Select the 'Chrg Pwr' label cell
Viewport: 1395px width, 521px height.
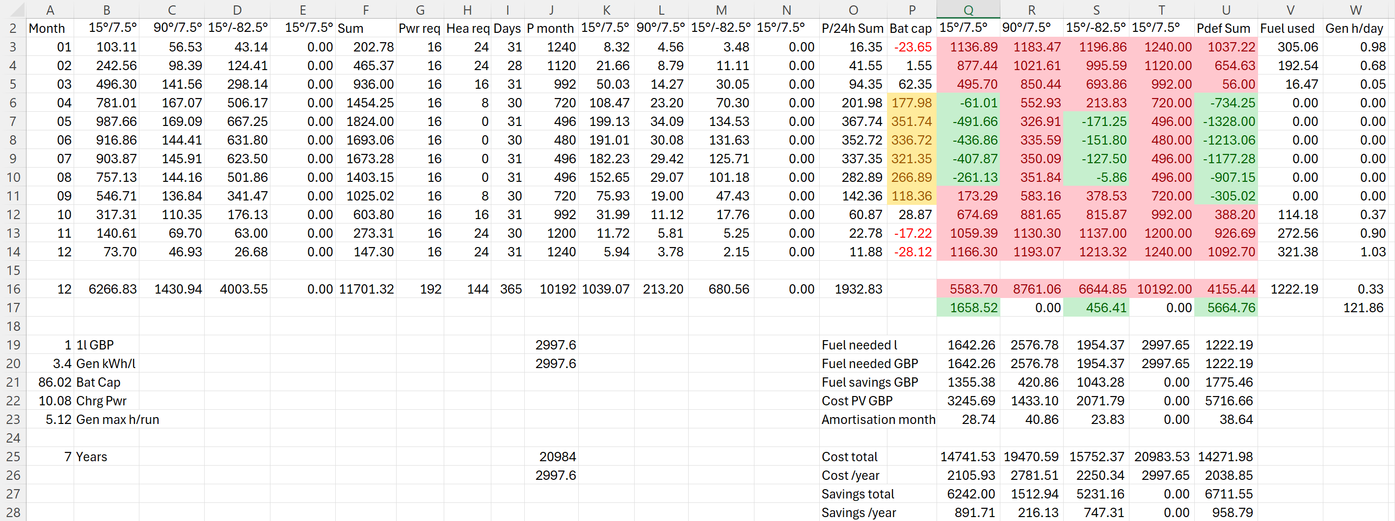(101, 401)
